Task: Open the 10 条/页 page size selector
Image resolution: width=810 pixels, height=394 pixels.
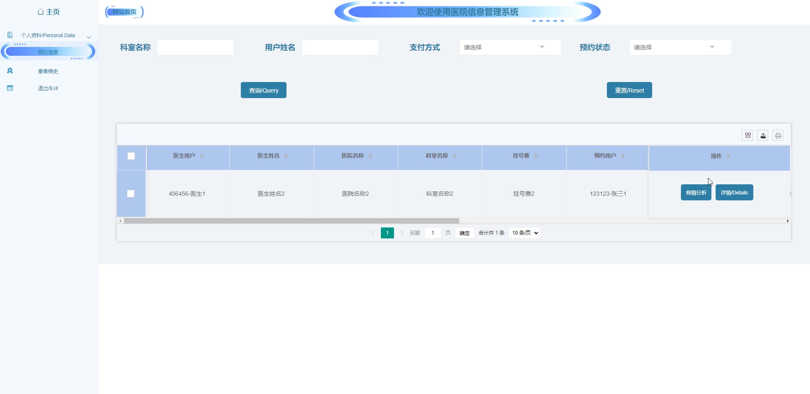Action: tap(525, 233)
